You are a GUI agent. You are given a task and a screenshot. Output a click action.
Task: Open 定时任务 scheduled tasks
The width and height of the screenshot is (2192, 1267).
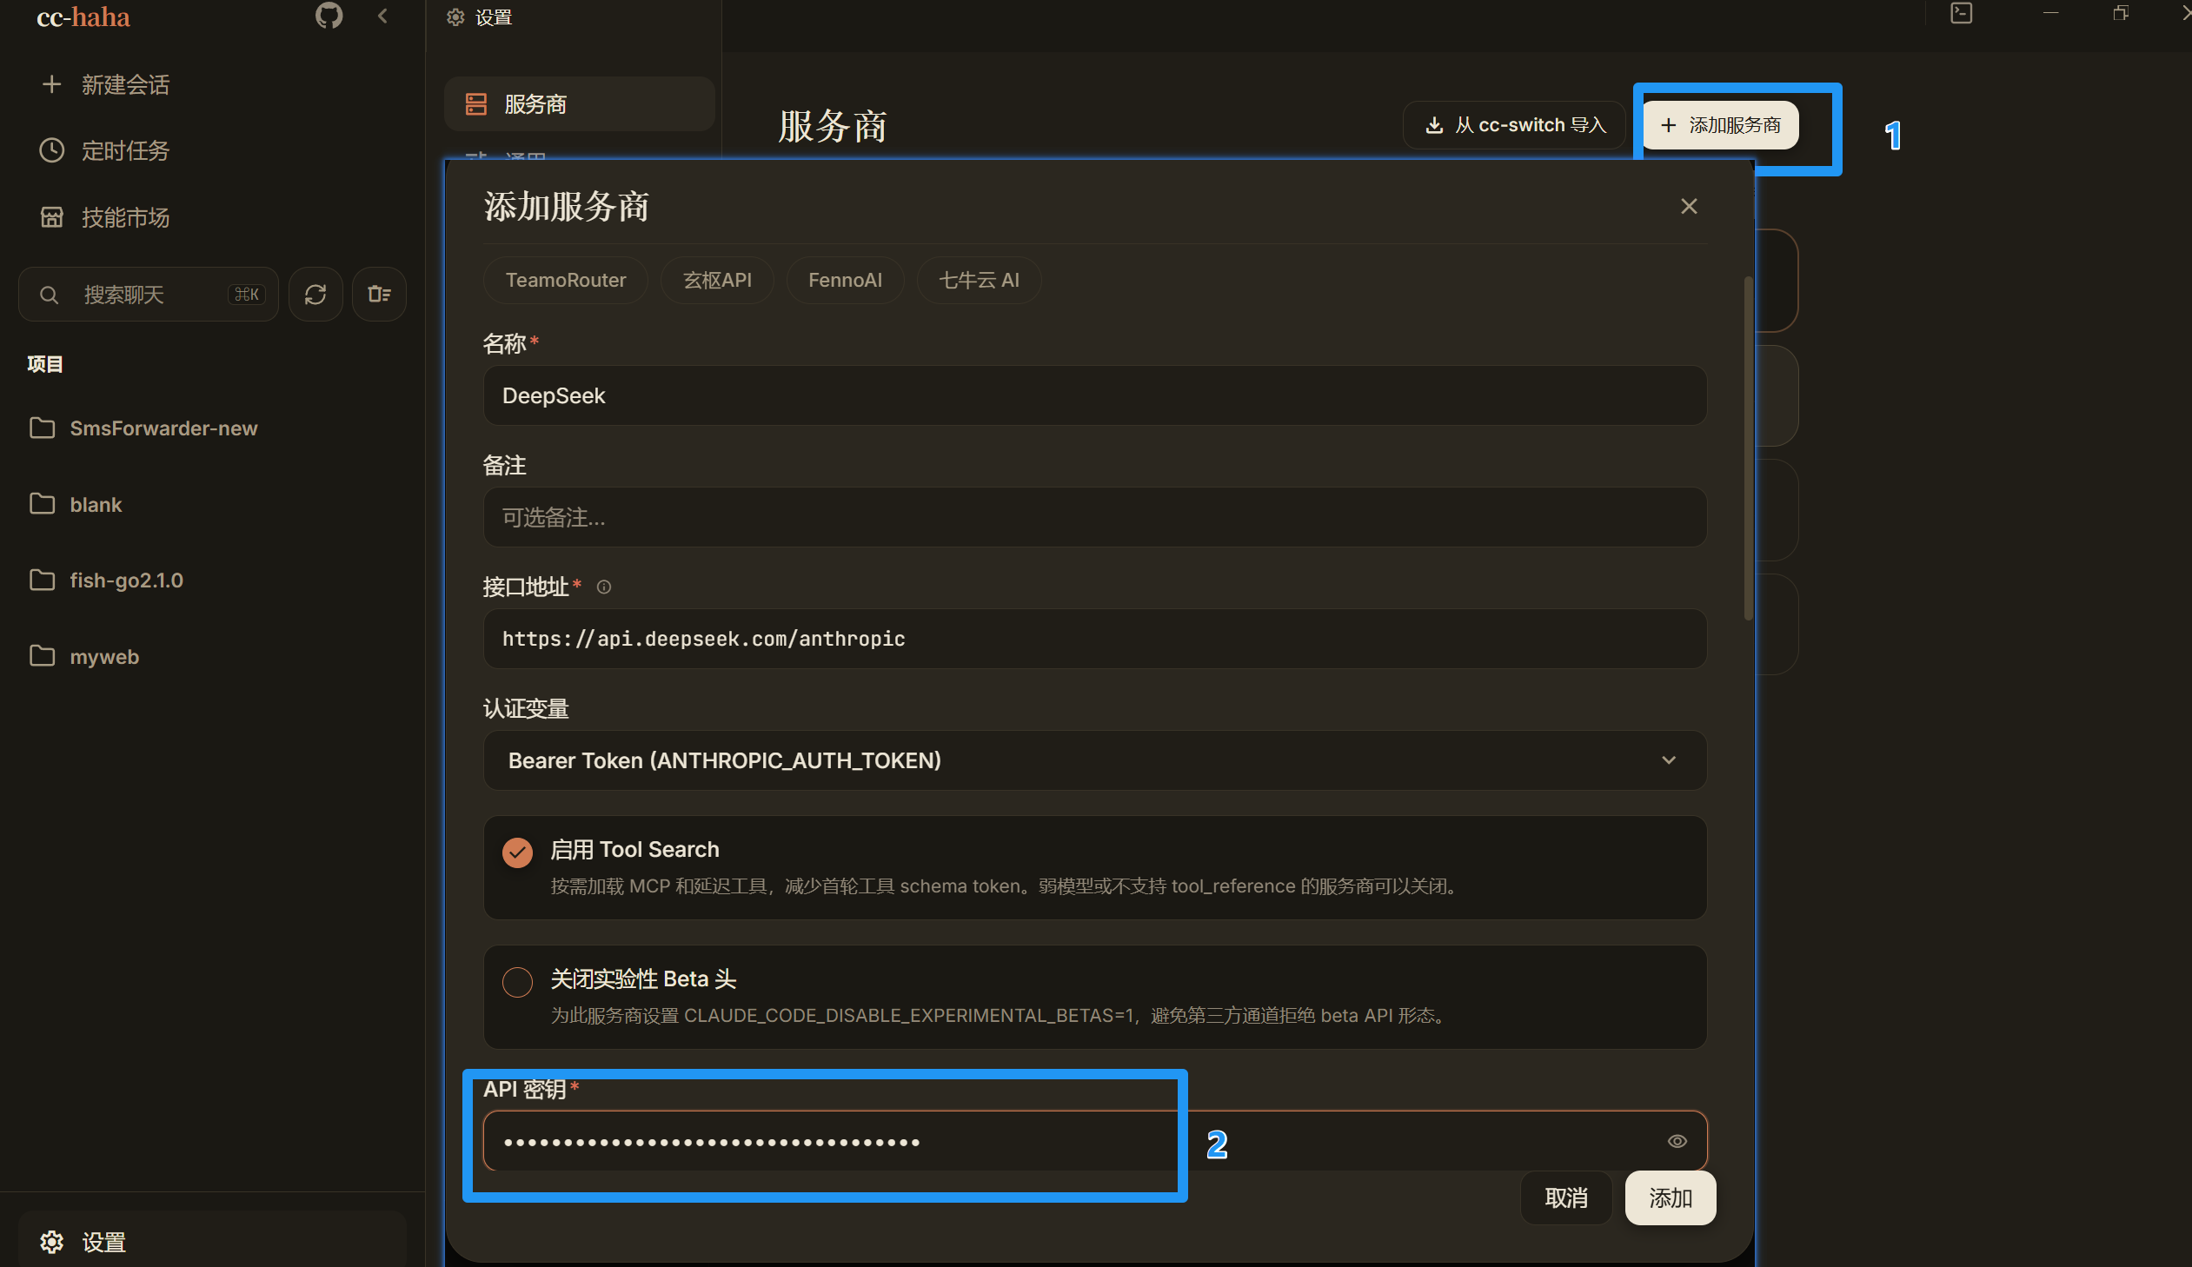tap(105, 150)
